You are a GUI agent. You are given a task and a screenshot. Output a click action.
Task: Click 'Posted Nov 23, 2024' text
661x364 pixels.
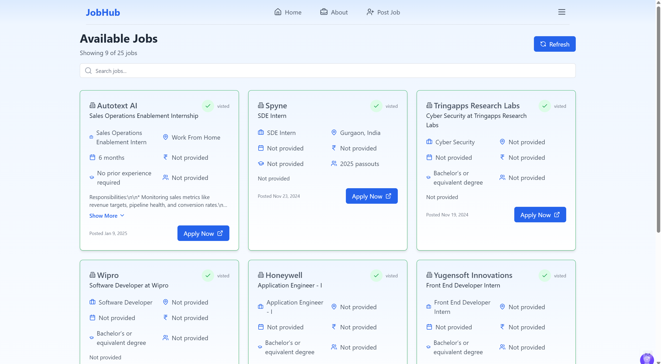(279, 196)
